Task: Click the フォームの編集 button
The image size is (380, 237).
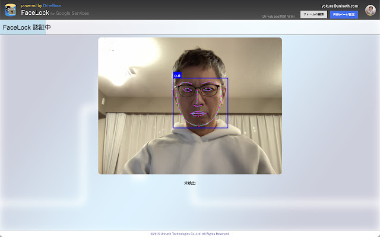Action: [313, 14]
